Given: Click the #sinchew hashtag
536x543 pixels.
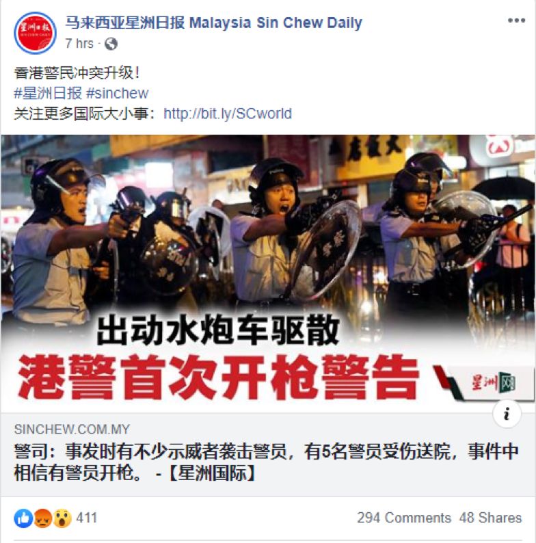Looking at the screenshot, I should [x=117, y=93].
